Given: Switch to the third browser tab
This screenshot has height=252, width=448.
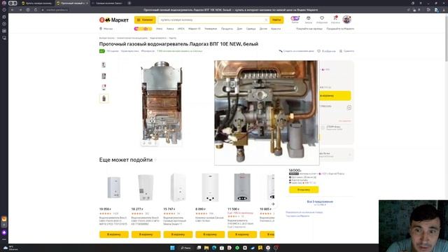Looking at the screenshot, I should (108, 3).
